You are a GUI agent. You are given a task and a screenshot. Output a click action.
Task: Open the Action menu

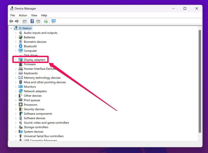pyautogui.click(x=23, y=15)
